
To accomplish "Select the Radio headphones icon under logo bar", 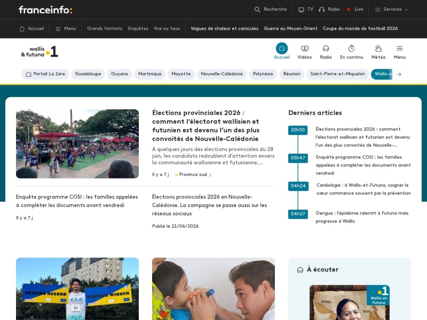I will [x=326, y=49].
